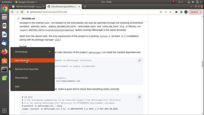Click the ZIPALIGN_PATH code text
204x115 pixels.
point(110,27)
